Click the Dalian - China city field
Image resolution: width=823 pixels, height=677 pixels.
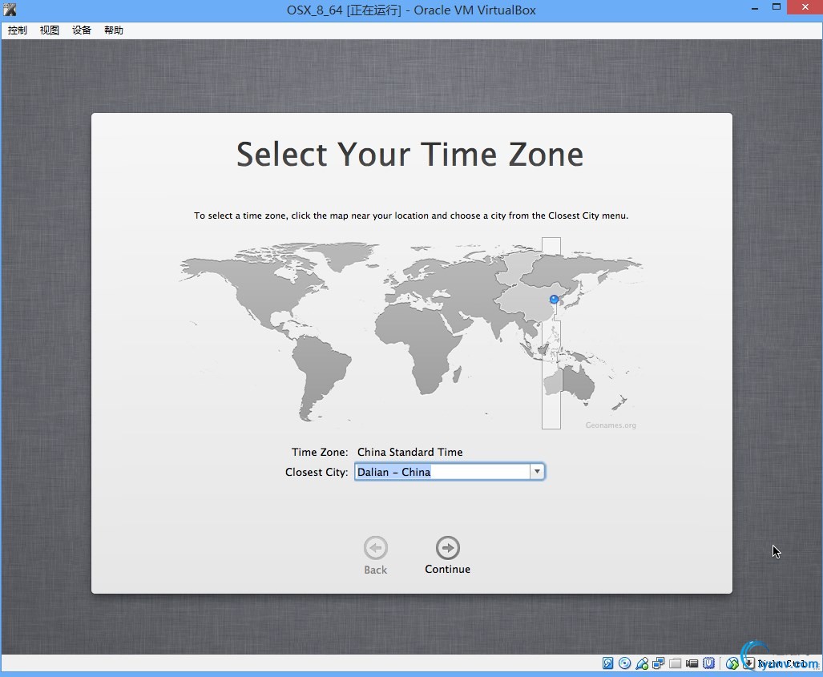442,471
